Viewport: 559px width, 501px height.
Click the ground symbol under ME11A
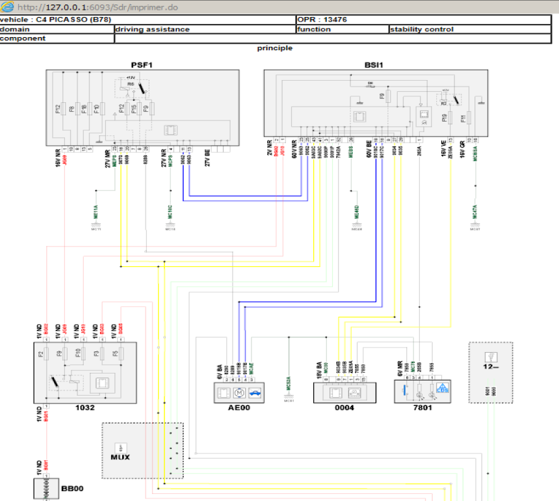(x=96, y=225)
